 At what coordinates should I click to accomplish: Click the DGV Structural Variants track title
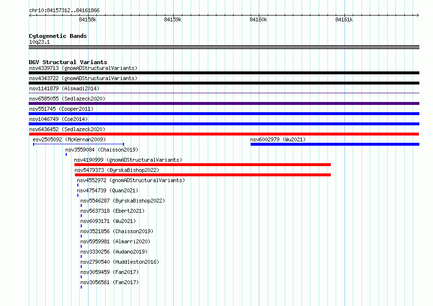[x=68, y=62]
